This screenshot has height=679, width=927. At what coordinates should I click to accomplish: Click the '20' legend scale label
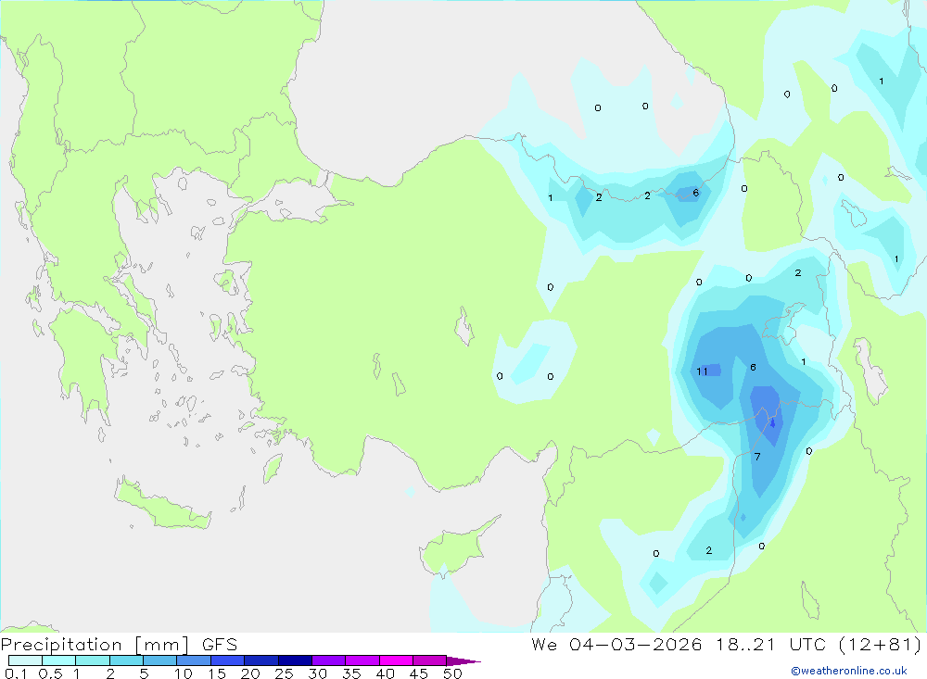click(250, 673)
